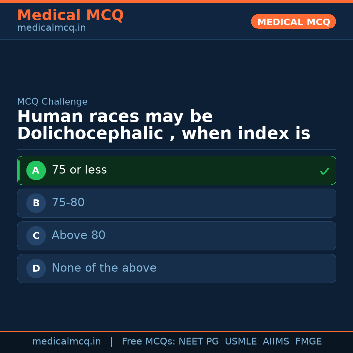
Task: Click the green checkmark on option A
Action: [x=324, y=171]
